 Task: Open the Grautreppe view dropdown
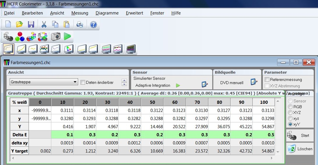[44, 82]
